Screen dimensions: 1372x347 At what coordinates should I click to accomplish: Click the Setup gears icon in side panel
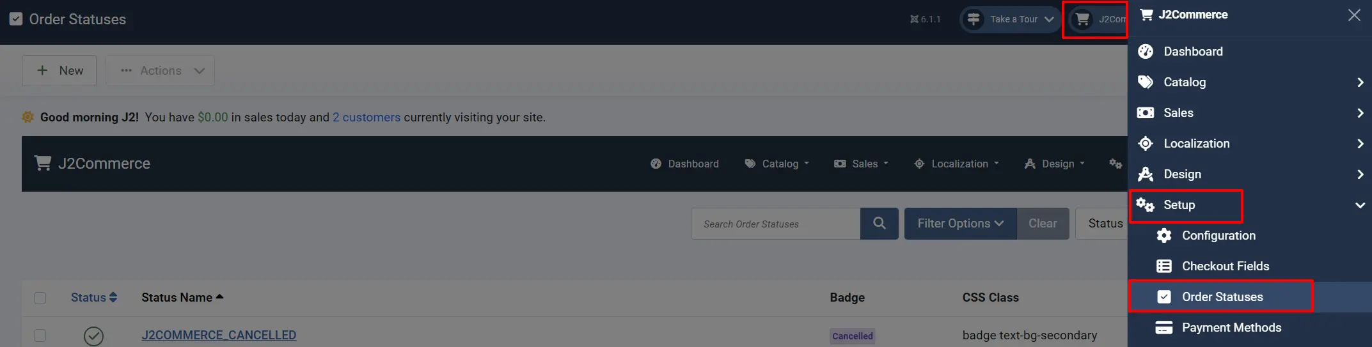pos(1146,205)
